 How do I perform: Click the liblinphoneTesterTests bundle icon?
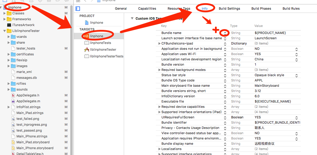tap(87, 56)
